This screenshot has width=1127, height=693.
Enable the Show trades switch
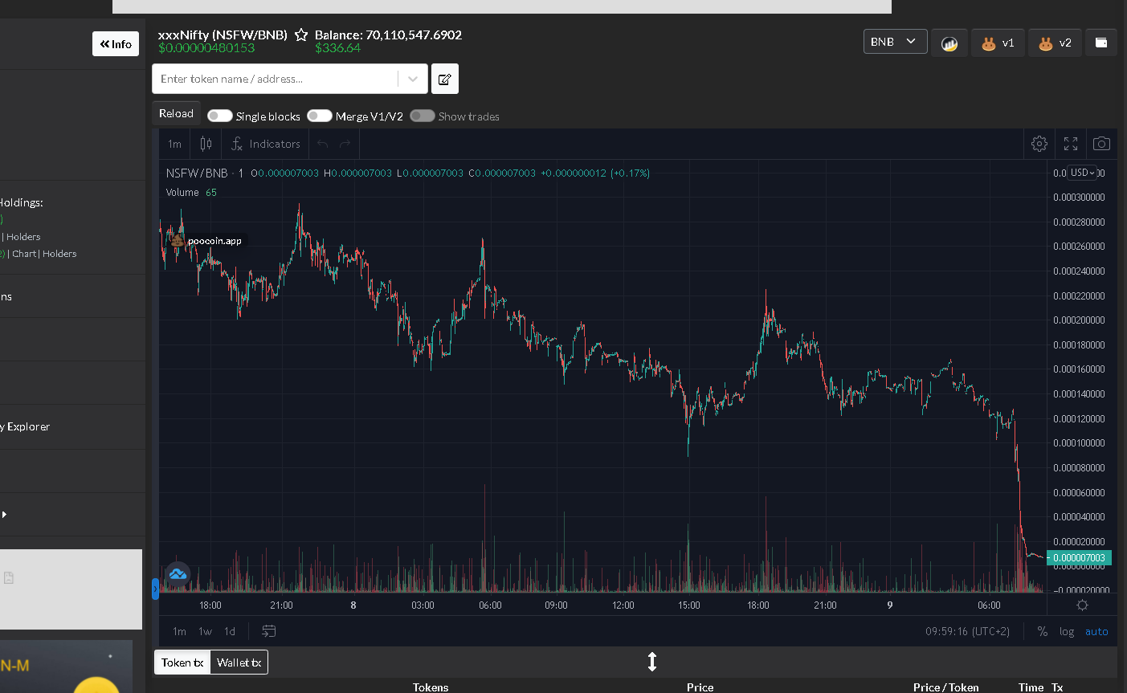(423, 116)
